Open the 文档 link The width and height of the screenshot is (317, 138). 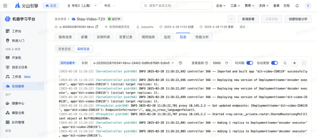tap(286, 6)
